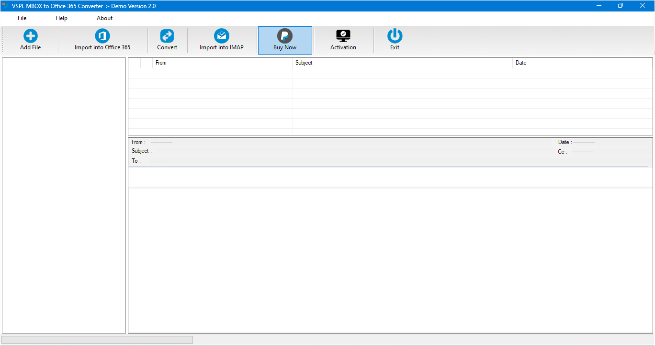Screen dimensions: 655x346
Task: Click the app logo in title bar
Action: 5,6
